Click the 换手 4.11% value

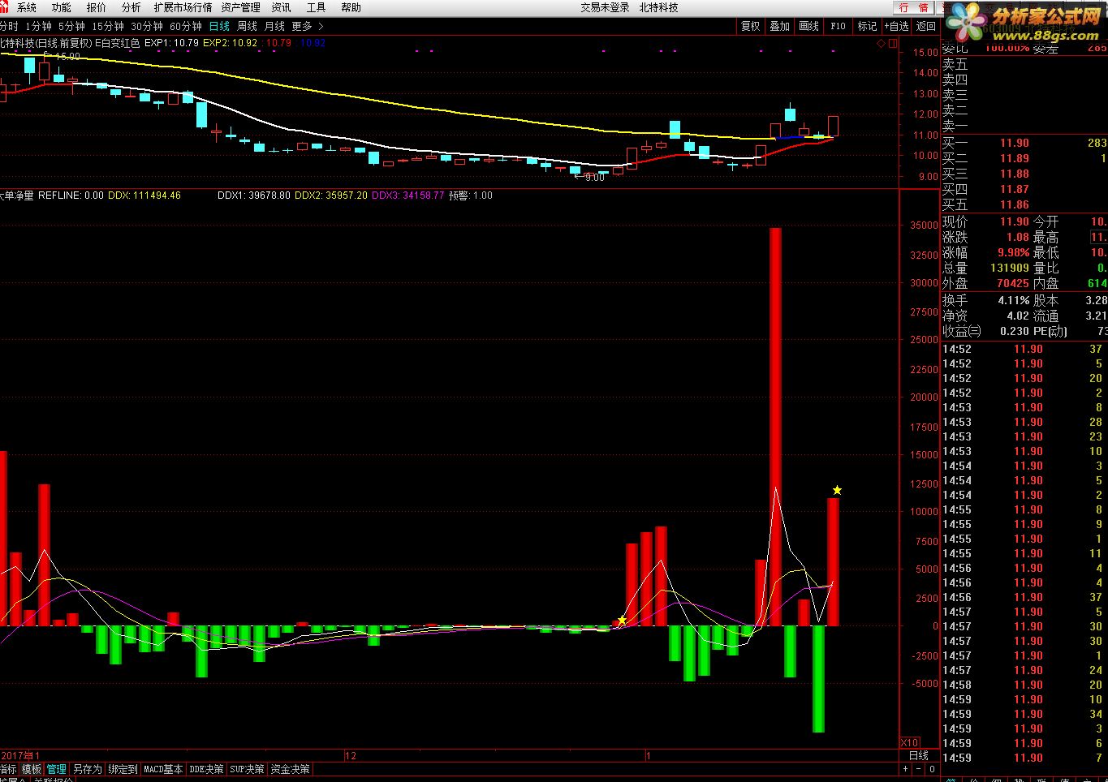[x=1013, y=300]
